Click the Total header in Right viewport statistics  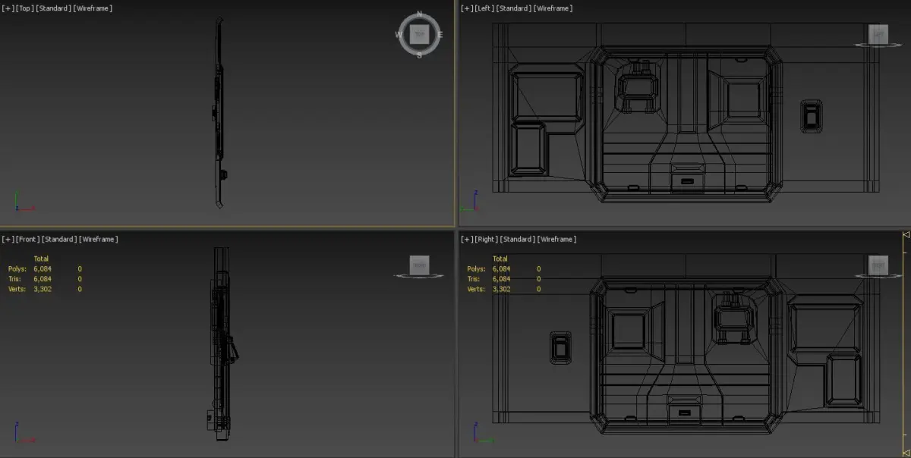pyautogui.click(x=500, y=259)
